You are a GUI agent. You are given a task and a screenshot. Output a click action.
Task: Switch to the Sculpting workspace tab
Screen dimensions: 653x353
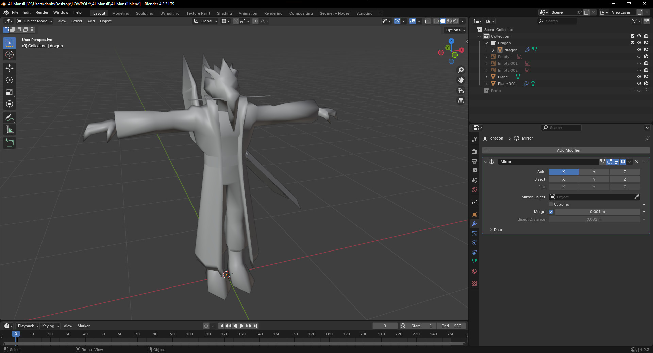coord(145,13)
